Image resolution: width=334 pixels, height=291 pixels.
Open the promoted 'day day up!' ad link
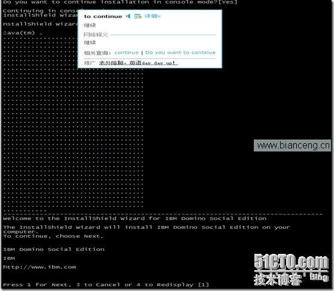[x=138, y=63]
